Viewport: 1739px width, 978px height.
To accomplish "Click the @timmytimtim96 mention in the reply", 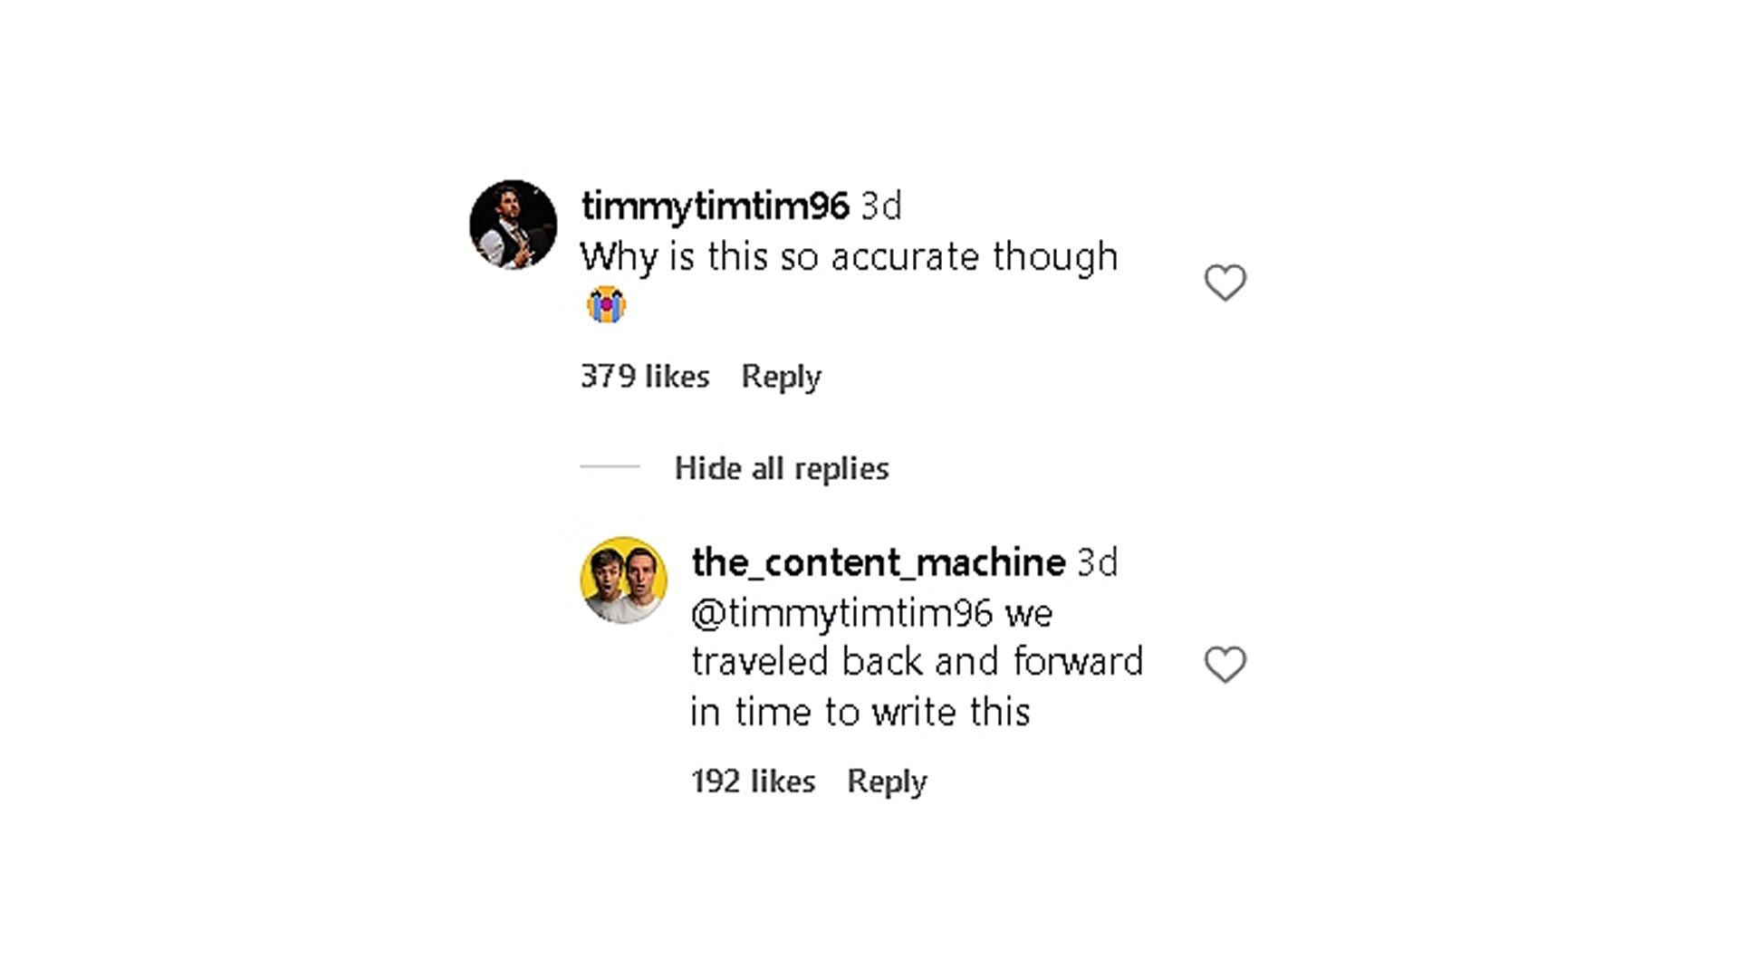I will pos(841,614).
